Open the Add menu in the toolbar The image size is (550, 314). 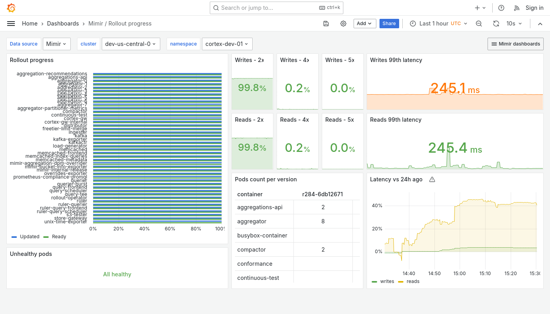(x=364, y=24)
